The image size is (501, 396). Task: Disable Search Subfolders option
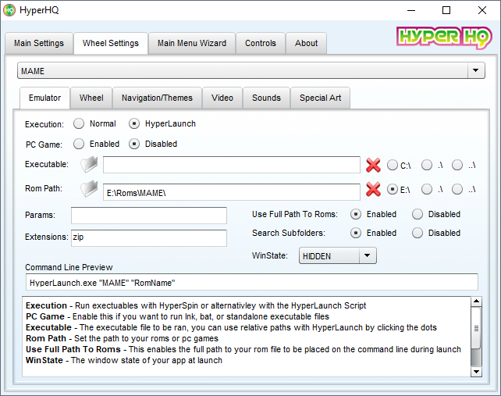point(417,233)
